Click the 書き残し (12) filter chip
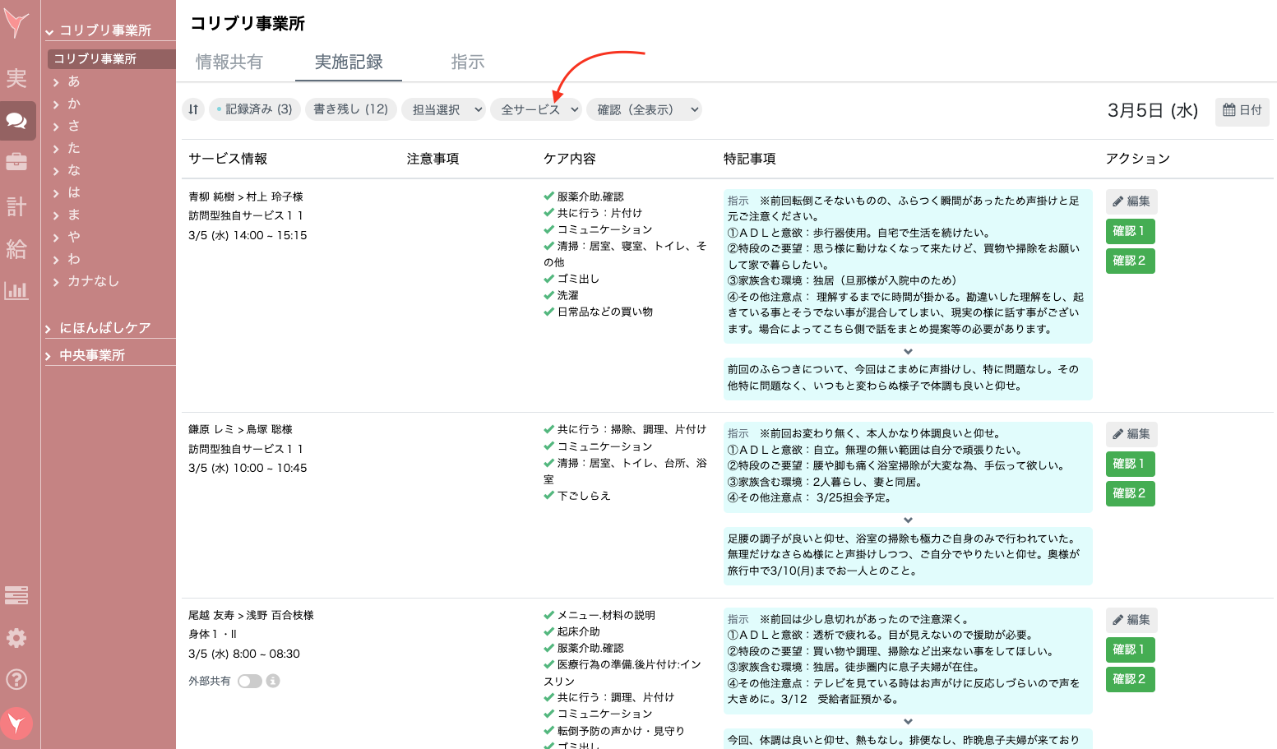The image size is (1277, 749). (x=351, y=109)
